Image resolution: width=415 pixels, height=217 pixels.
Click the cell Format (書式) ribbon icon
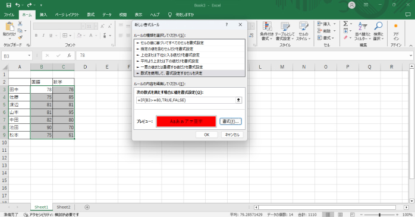(x=320, y=38)
